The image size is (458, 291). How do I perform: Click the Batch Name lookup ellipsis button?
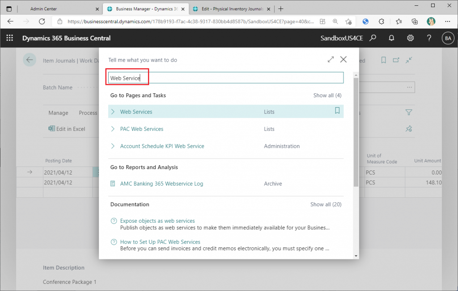[410, 87]
